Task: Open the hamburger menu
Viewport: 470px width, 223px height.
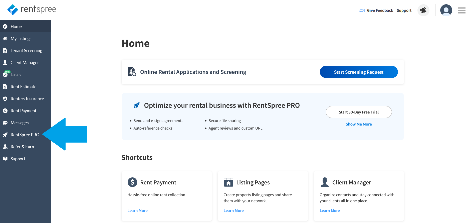Action: pyautogui.click(x=462, y=10)
